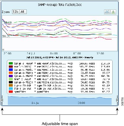
Task: Click the blue time span navigator area chart
Action: point(60,100)
